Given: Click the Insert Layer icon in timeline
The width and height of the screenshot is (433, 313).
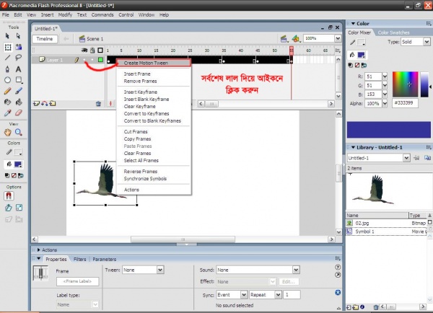Looking at the screenshot, I should click(36, 104).
